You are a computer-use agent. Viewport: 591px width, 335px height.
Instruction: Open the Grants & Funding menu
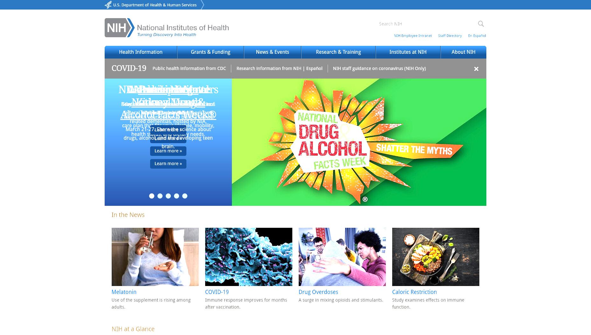[x=211, y=52]
